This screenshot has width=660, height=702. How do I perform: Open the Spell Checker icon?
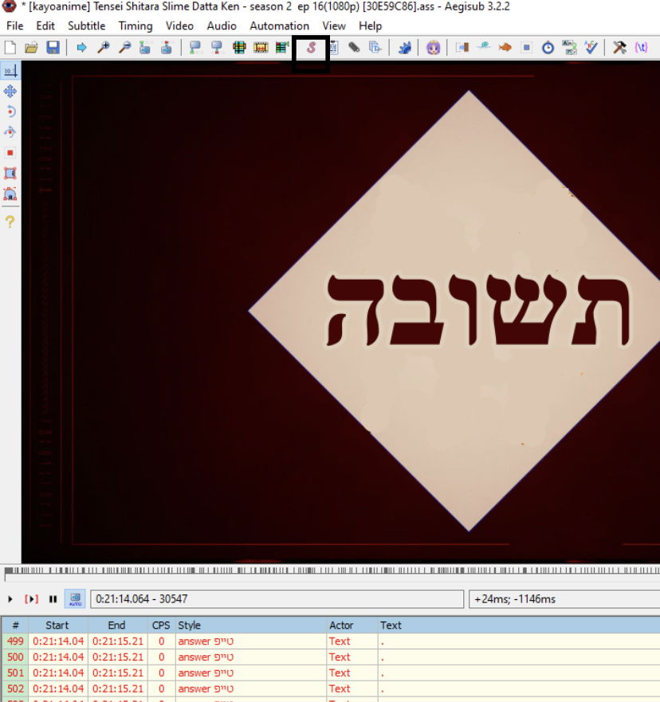click(x=591, y=48)
